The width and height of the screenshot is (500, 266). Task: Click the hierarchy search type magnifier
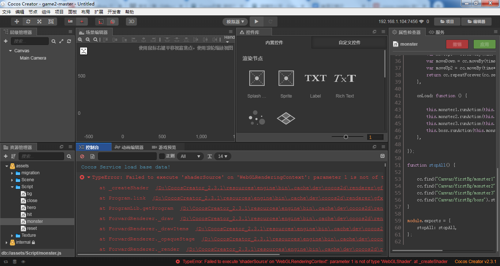(54, 41)
